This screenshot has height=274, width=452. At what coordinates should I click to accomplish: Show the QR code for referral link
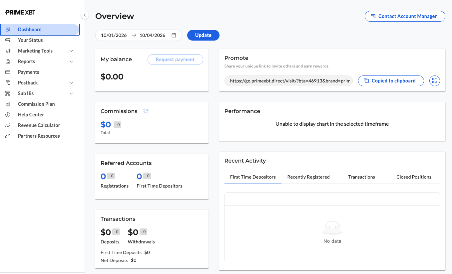point(435,80)
